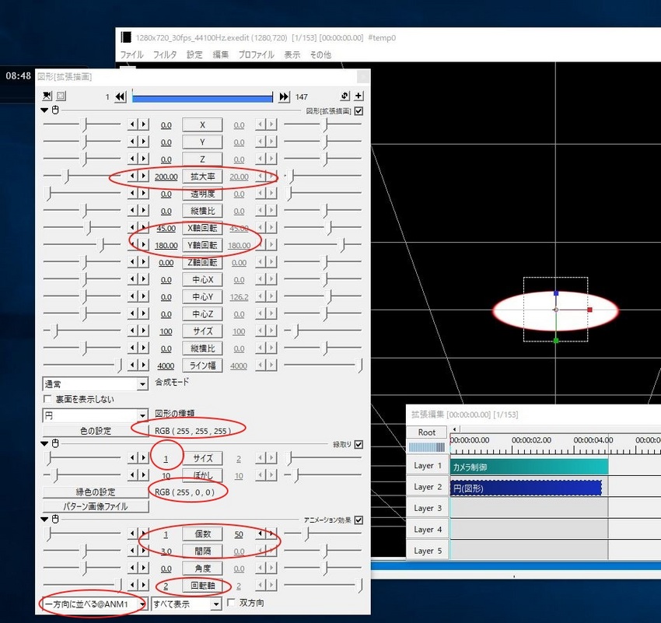Viewport: 661px width, 623px height.
Task: Decrease left 間隔 value with left arrow
Action: click(x=133, y=551)
